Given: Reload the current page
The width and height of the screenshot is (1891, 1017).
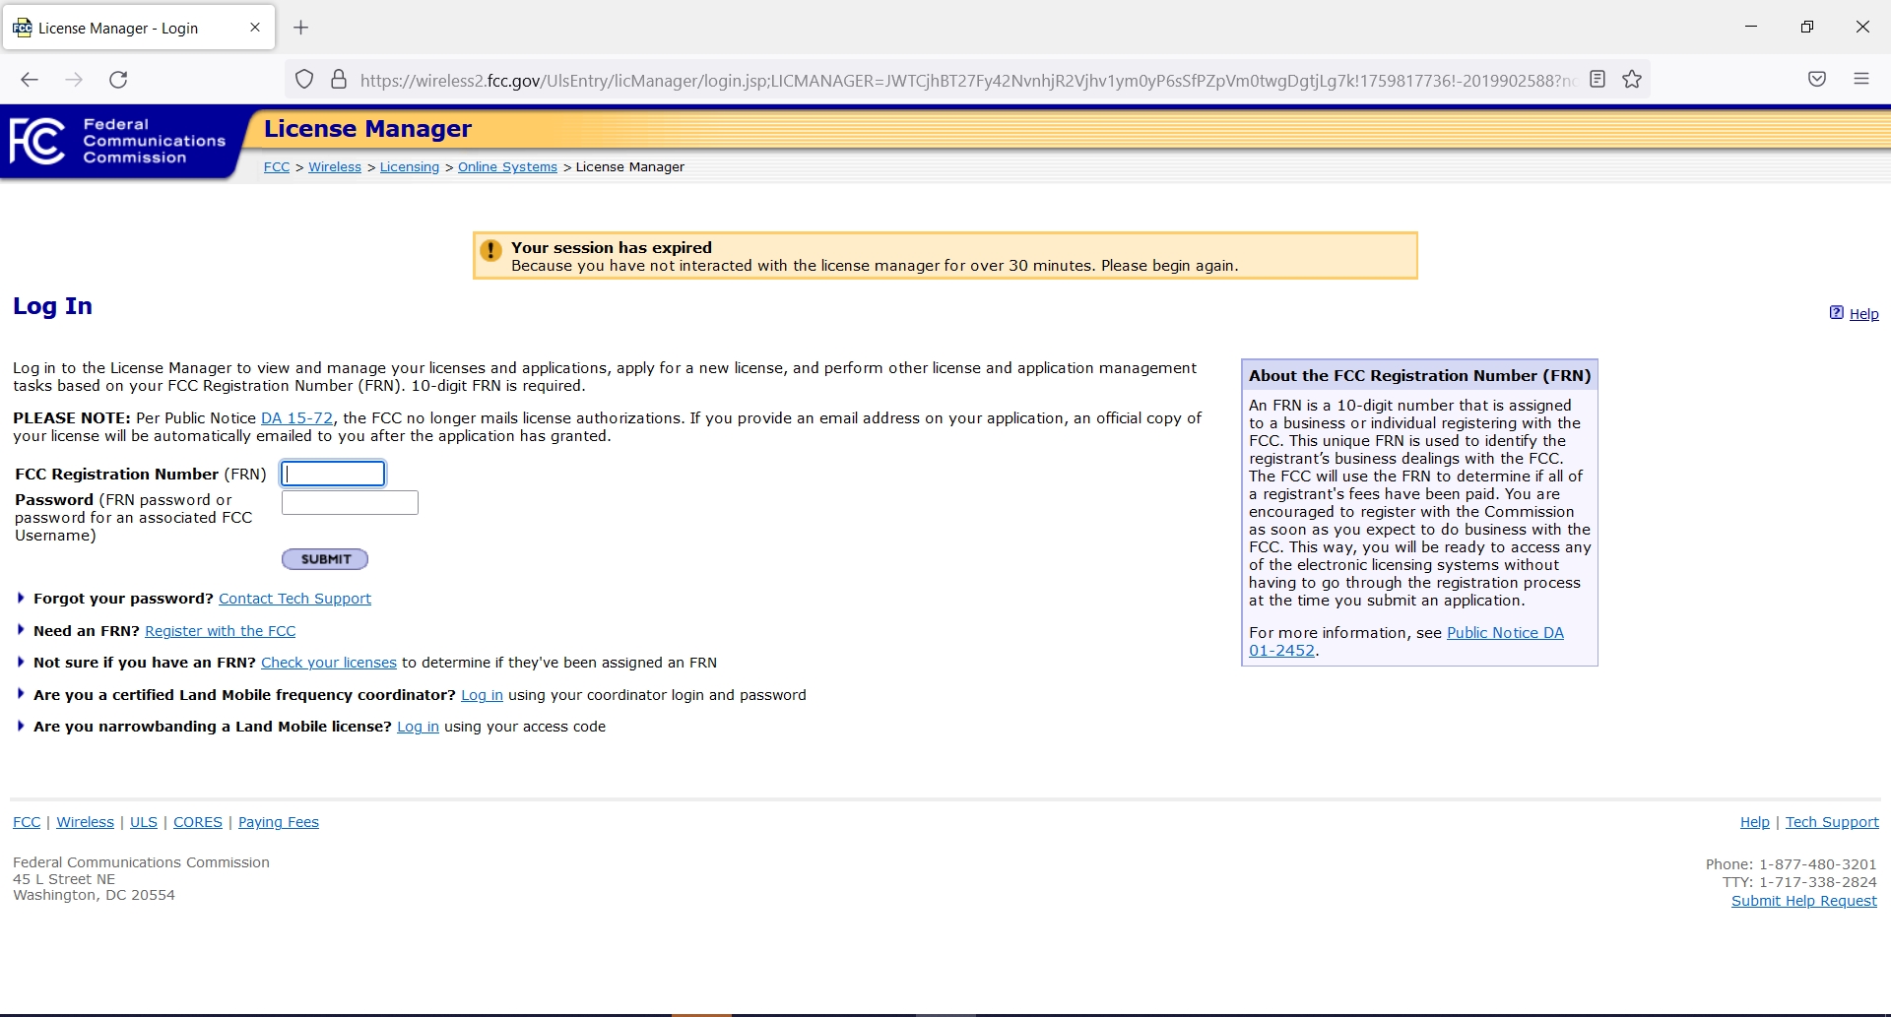Looking at the screenshot, I should coord(118,80).
